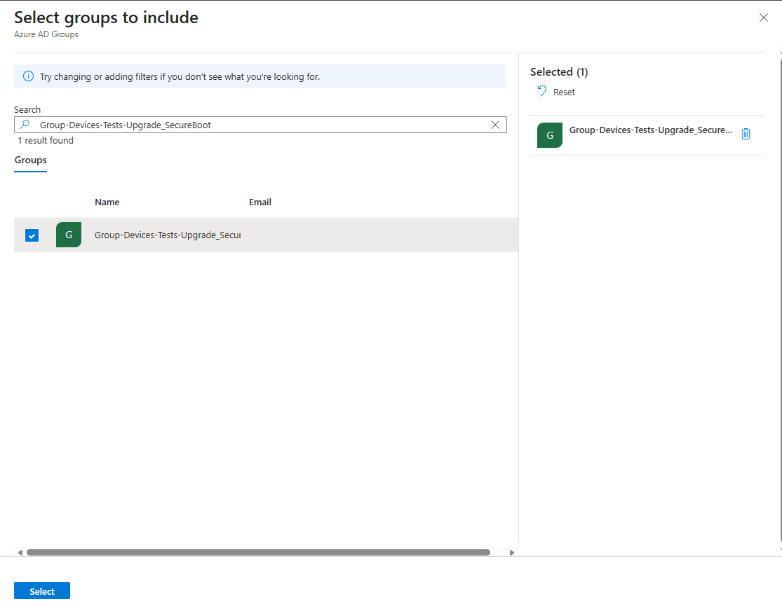
Task: Click the info icon in the filter tip banner
Action: click(28, 76)
